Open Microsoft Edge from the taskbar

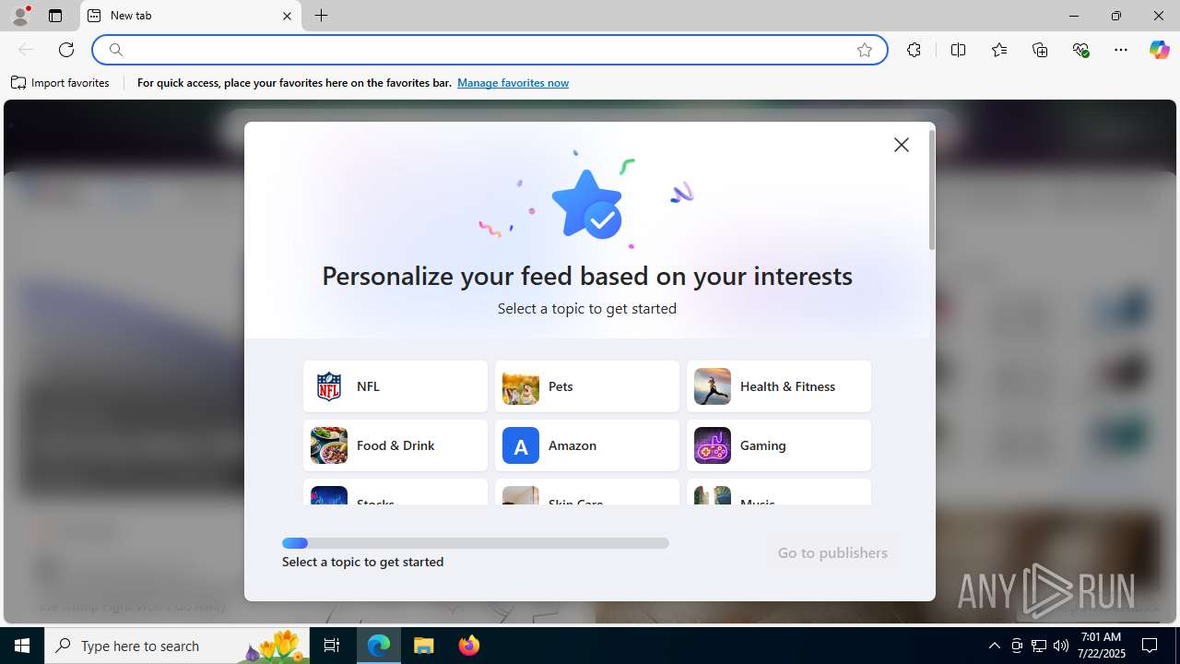coord(379,646)
